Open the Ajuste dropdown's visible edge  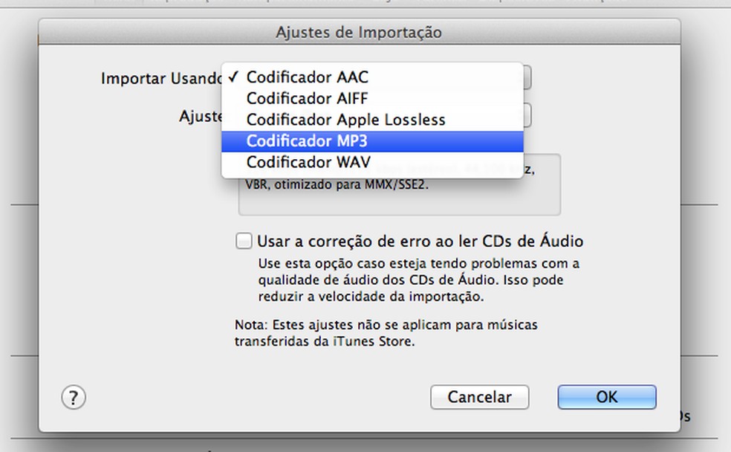[x=527, y=115]
